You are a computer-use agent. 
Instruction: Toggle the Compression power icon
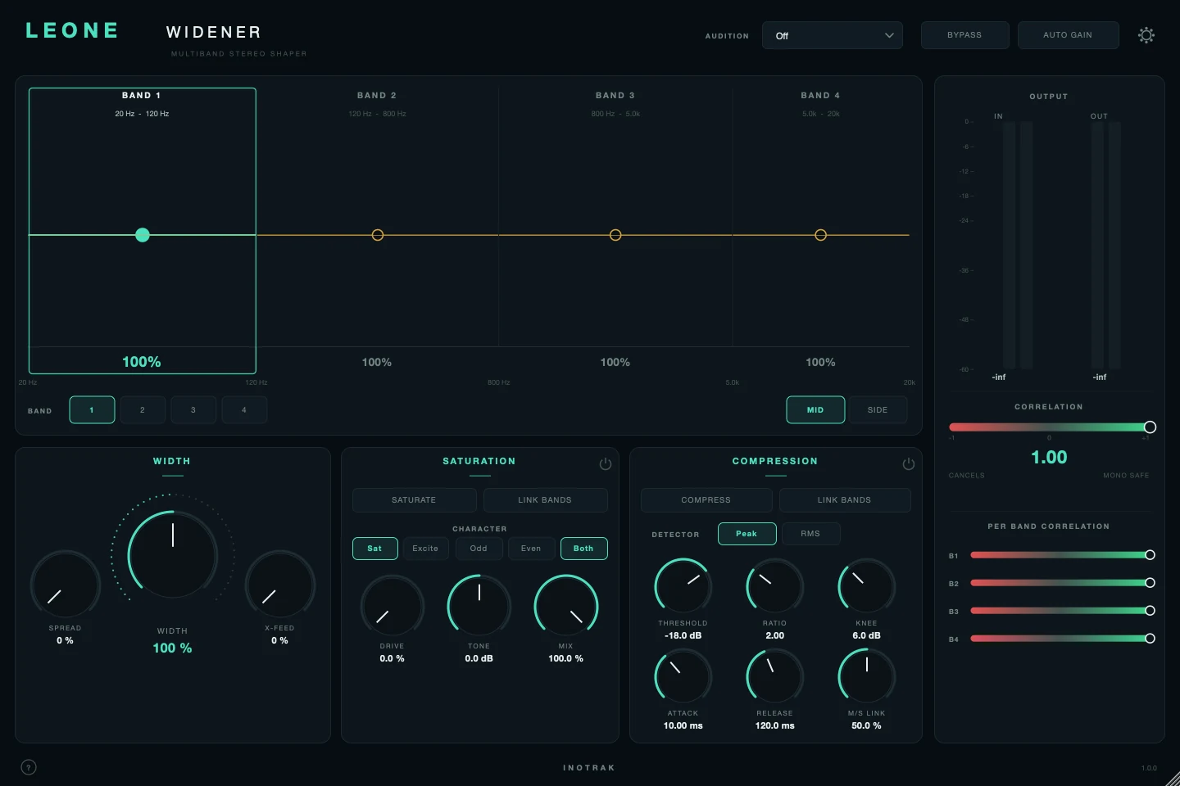(909, 463)
